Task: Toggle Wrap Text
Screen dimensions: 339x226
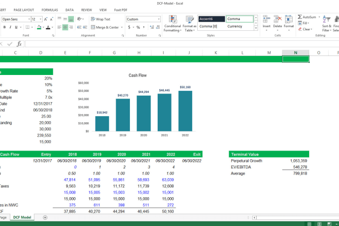Action: [101, 19]
